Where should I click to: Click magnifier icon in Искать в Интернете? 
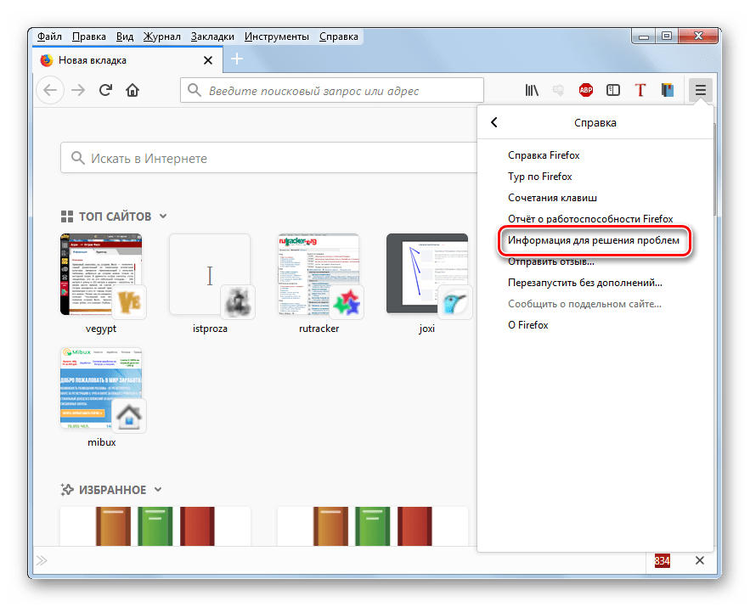point(78,158)
